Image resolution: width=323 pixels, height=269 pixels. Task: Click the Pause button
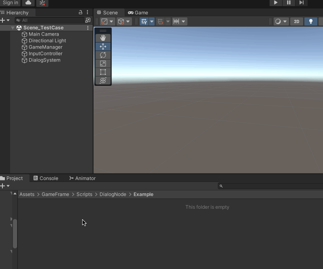click(x=289, y=2)
